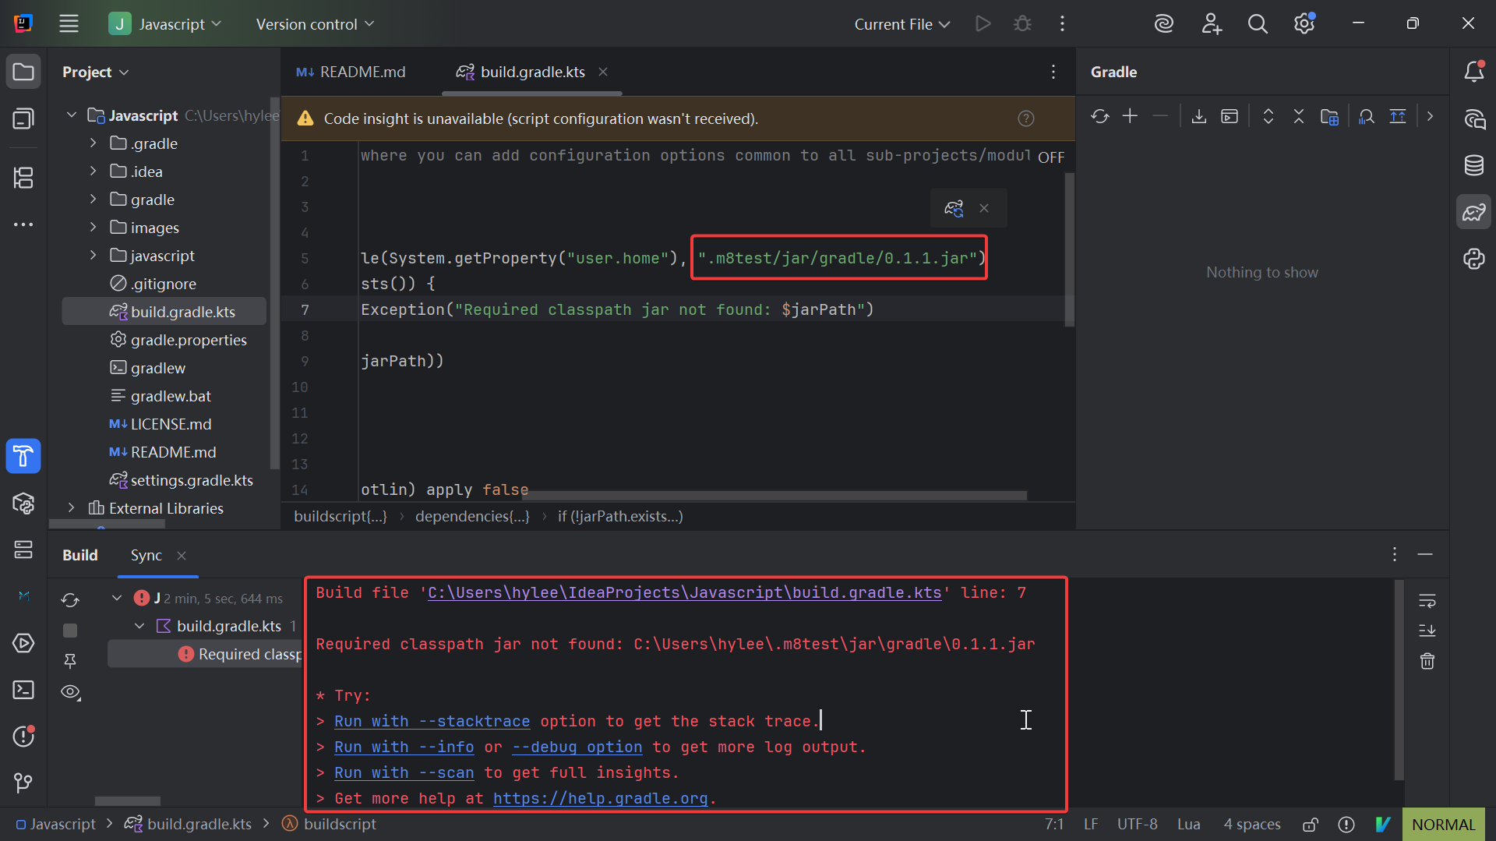Follow the help.gradle.org link
This screenshot has width=1496, height=841.
coord(602,798)
